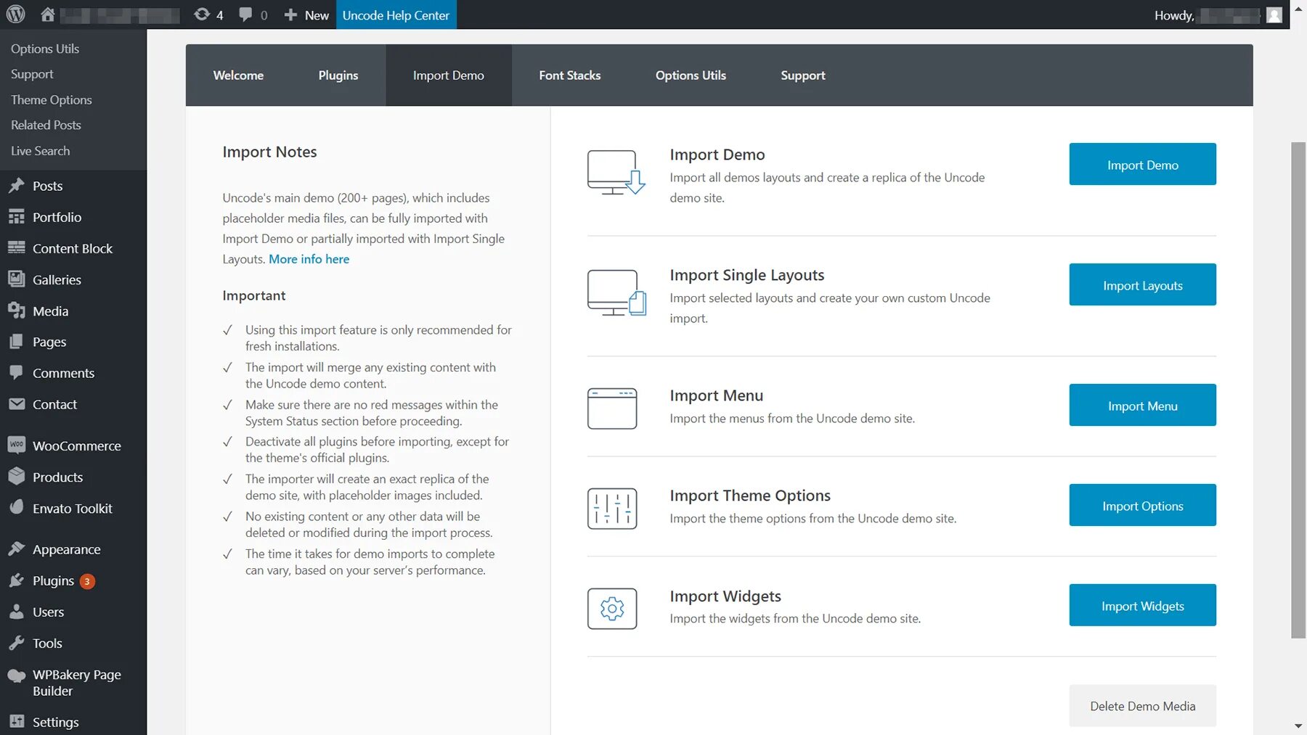Open the comments bubble icon in admin bar

pyautogui.click(x=245, y=15)
